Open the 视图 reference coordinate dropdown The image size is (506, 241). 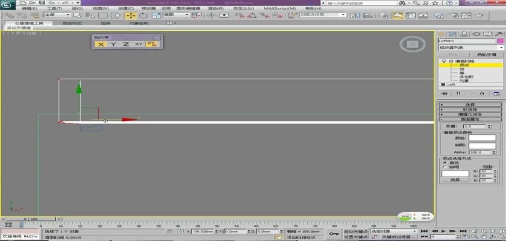[x=176, y=15]
